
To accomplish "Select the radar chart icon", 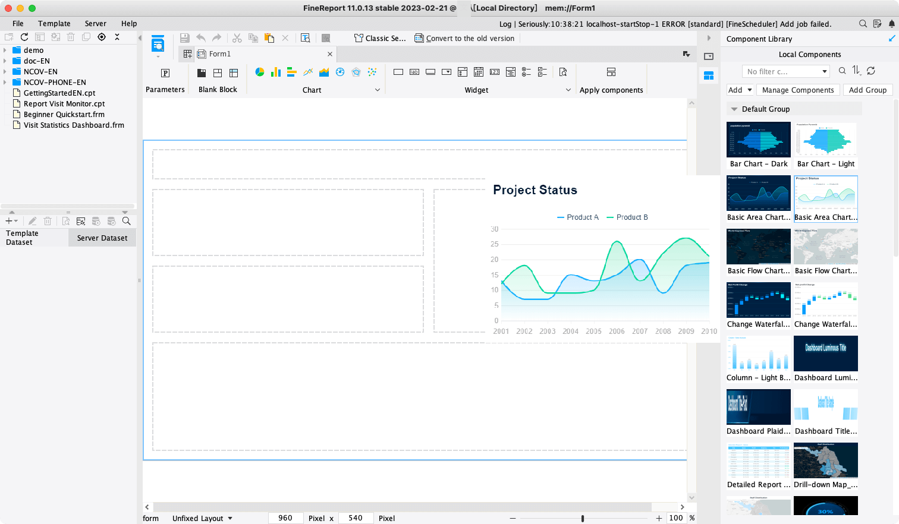I will point(356,72).
